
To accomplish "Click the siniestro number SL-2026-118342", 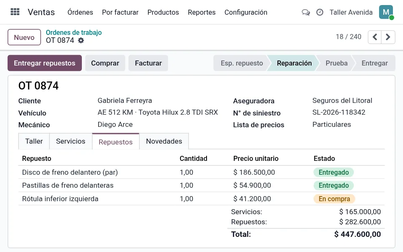I will pos(339,113).
